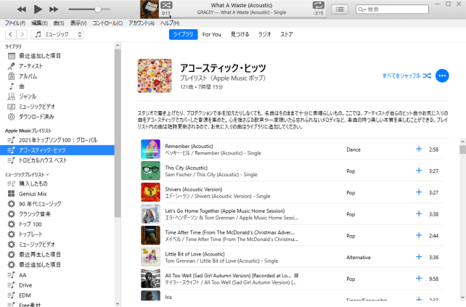This screenshot has width=466, height=307.
Task: Add Let's Go Home Together with plus
Action: tap(419, 213)
